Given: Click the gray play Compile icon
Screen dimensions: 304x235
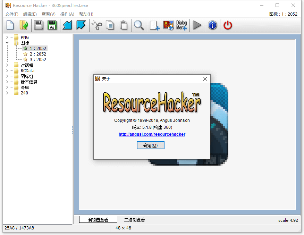Looking at the screenshot, I should pyautogui.click(x=197, y=25).
